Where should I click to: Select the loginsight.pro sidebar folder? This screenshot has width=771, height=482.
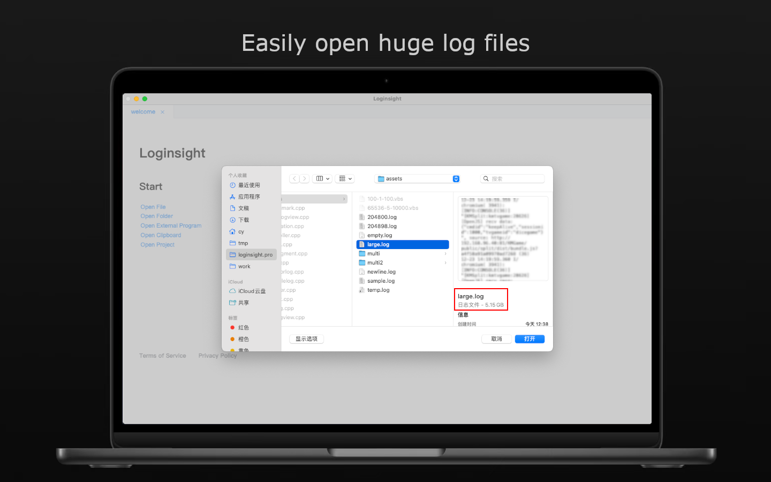click(x=251, y=255)
